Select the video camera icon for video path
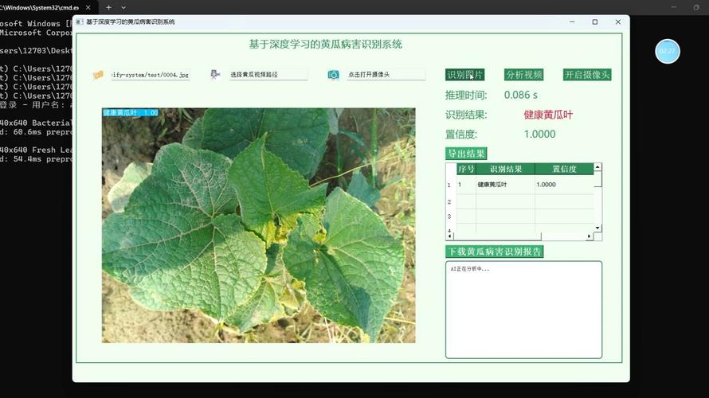 pyautogui.click(x=215, y=74)
